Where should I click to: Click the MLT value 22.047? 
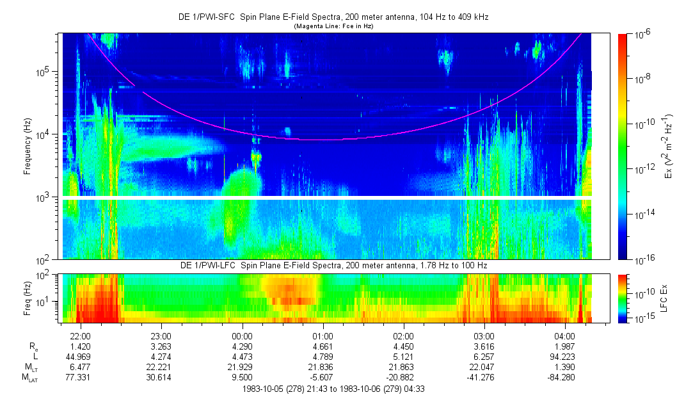pyautogui.click(x=482, y=367)
